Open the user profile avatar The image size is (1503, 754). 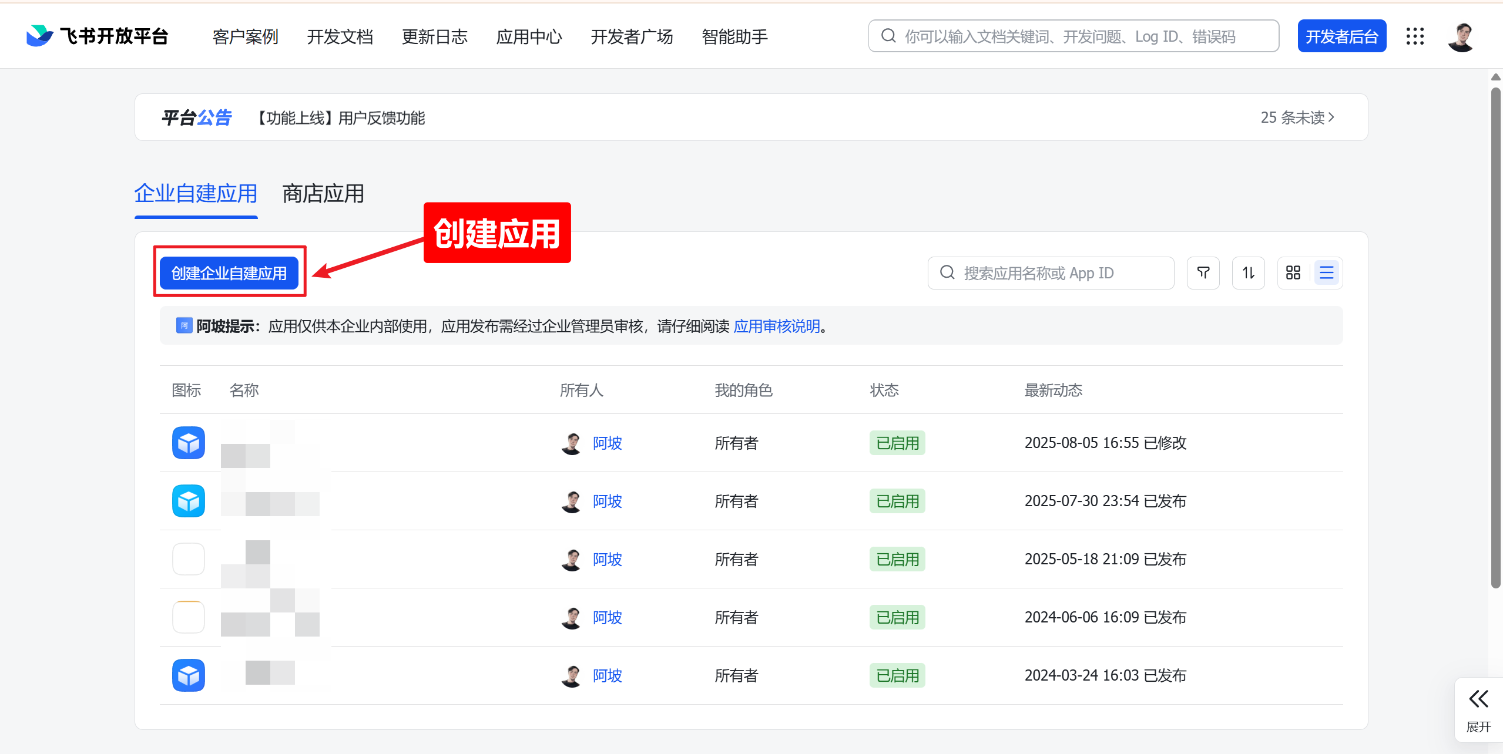pos(1461,36)
